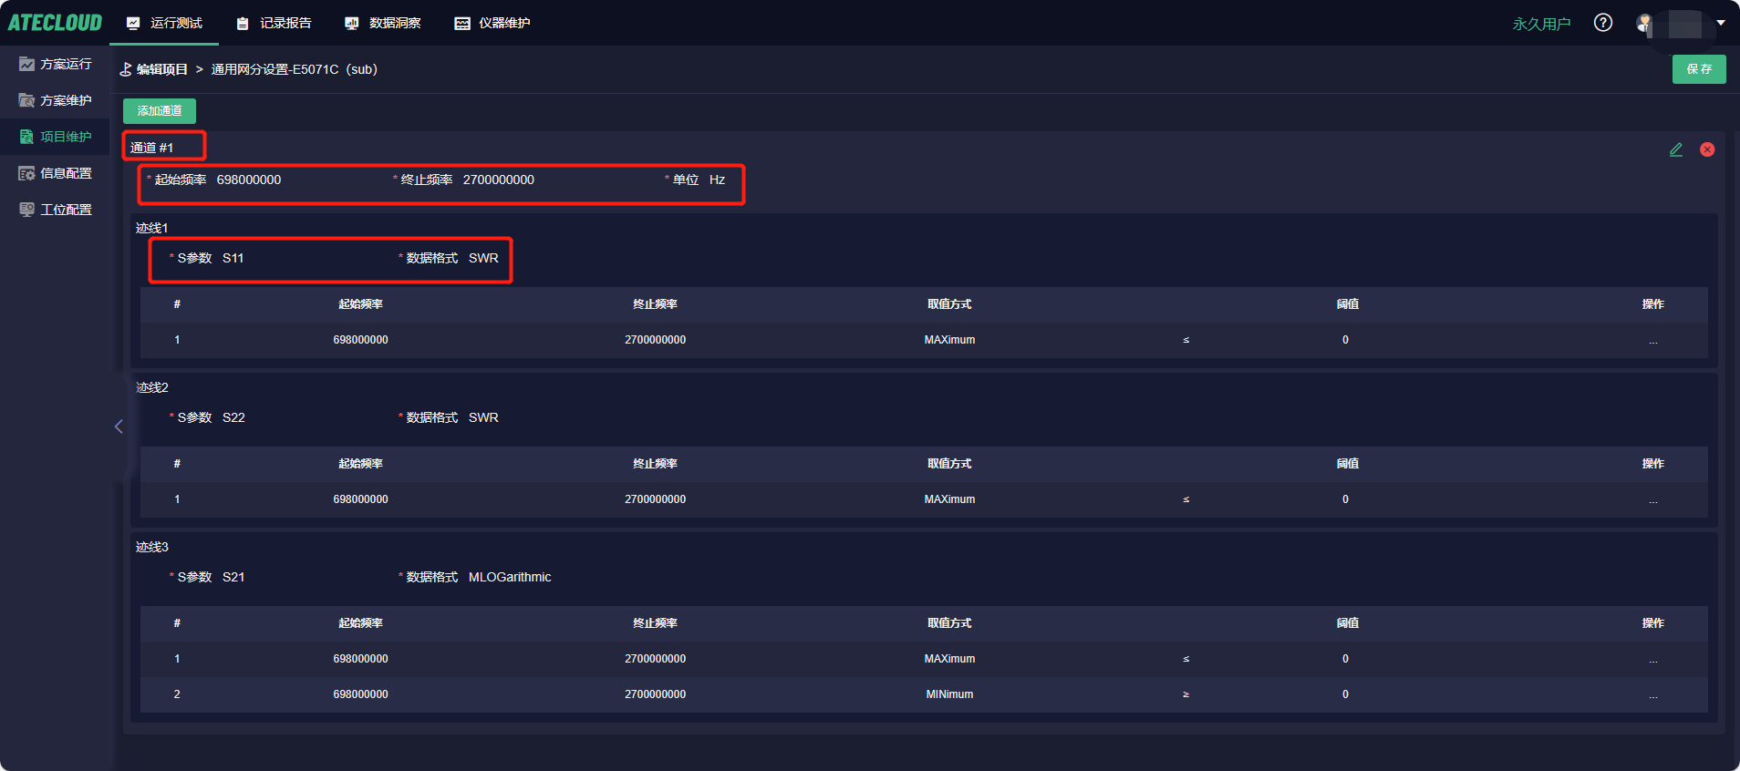Select 项目维护 in the sidebar
This screenshot has width=1740, height=771.
tap(56, 137)
